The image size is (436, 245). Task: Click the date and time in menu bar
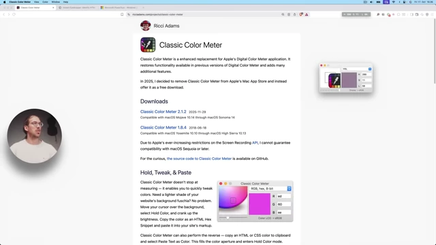[x=424, y=2]
